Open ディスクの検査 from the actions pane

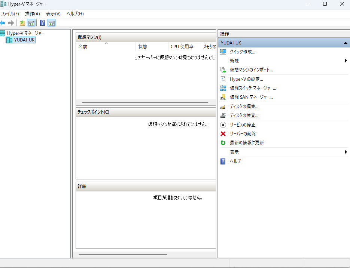243,115
